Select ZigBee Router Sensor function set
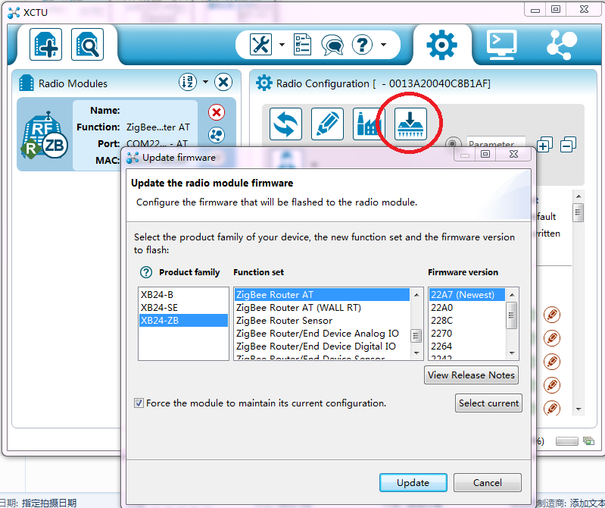The height and width of the screenshot is (508, 605). (x=322, y=320)
